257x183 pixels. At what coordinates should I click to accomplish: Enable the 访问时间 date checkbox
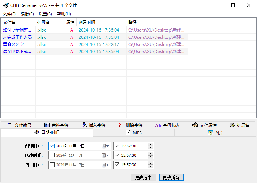coord(52,165)
